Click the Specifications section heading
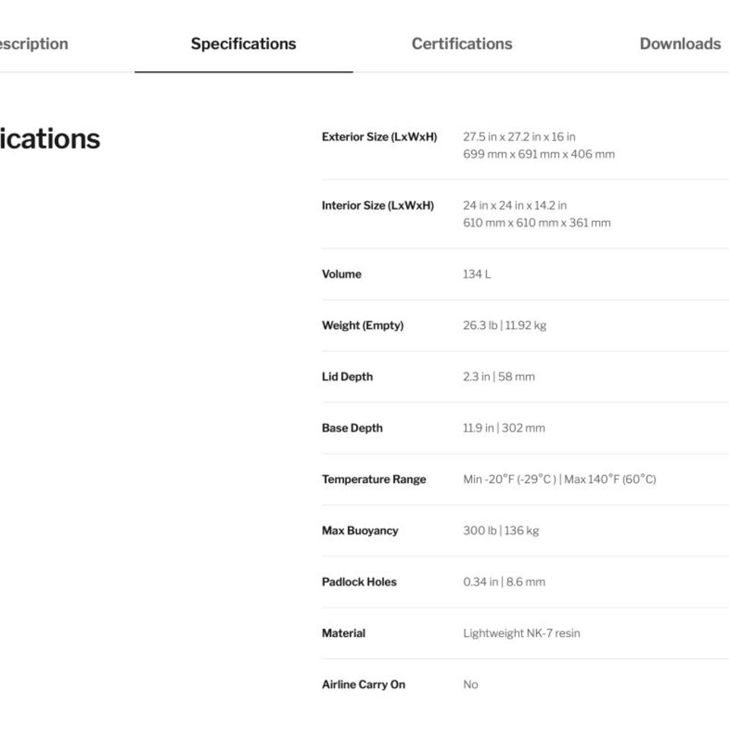 50,138
